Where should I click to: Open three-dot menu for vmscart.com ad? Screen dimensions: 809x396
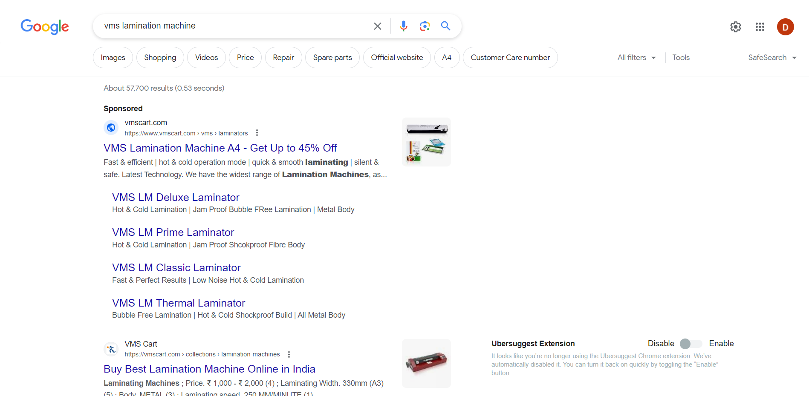257,133
